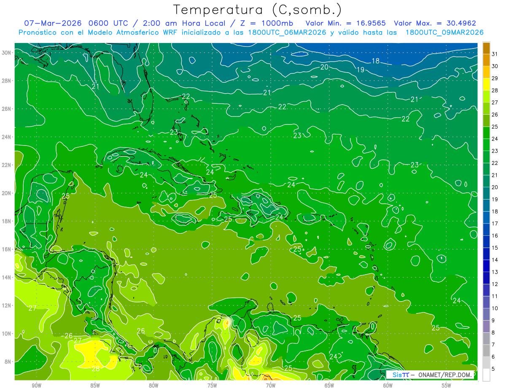Click the 10N latitude axis label
Viewport: 506px width, 391px height.
point(7,333)
